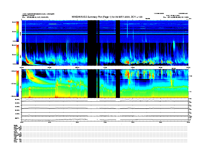Image resolution: width=203 pixels, height=157 pixels.
Task: Click the 40.00 label on RAD2 scale
Action: pos(14,22)
